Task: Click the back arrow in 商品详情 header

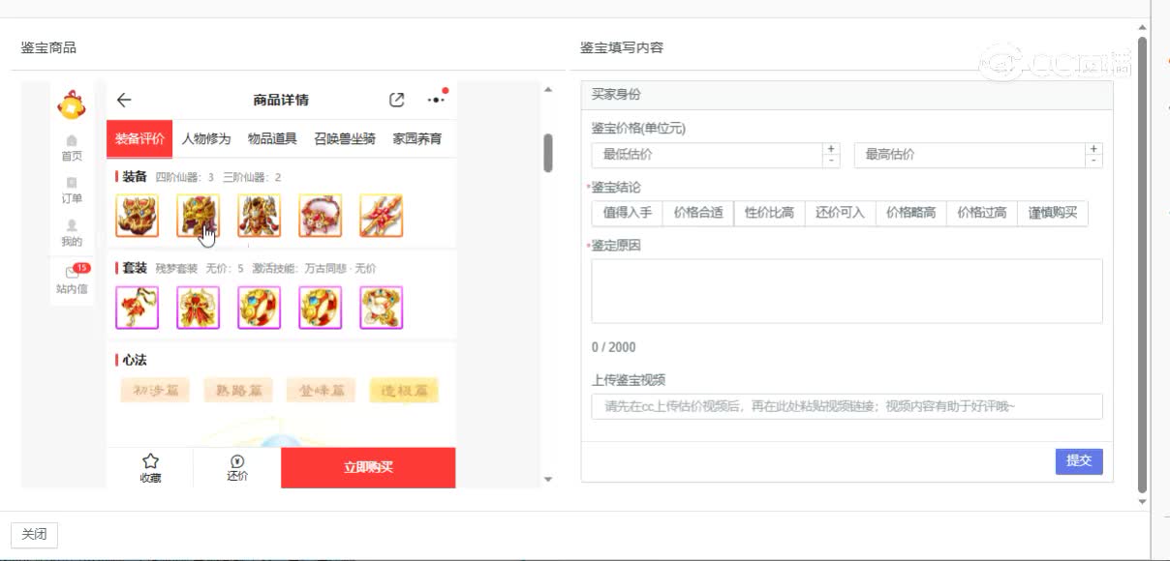Action: [124, 100]
